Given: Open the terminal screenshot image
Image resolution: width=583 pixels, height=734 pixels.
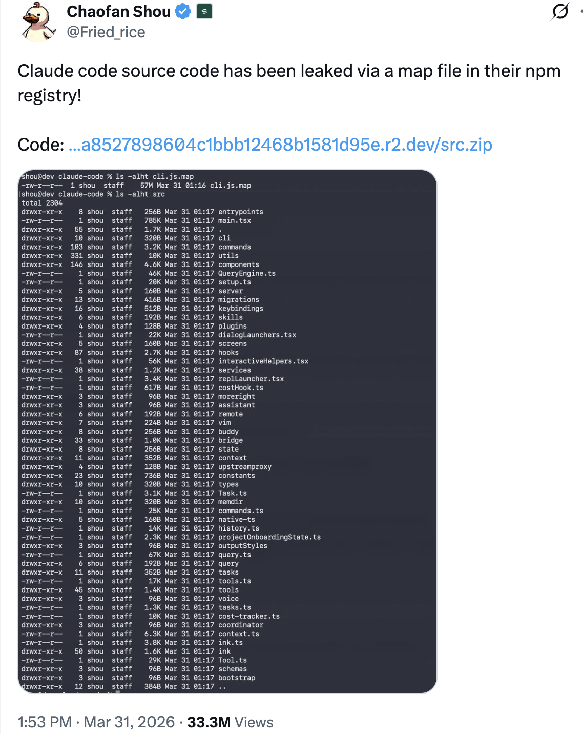Looking at the screenshot, I should pyautogui.click(x=227, y=432).
